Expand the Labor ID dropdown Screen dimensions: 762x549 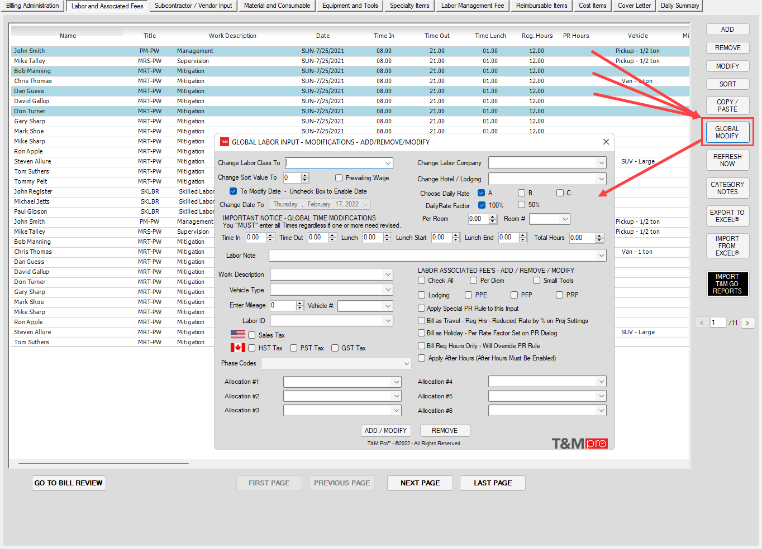pyautogui.click(x=388, y=321)
